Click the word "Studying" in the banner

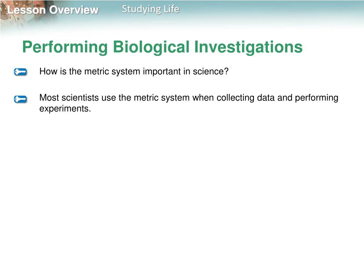pos(141,10)
